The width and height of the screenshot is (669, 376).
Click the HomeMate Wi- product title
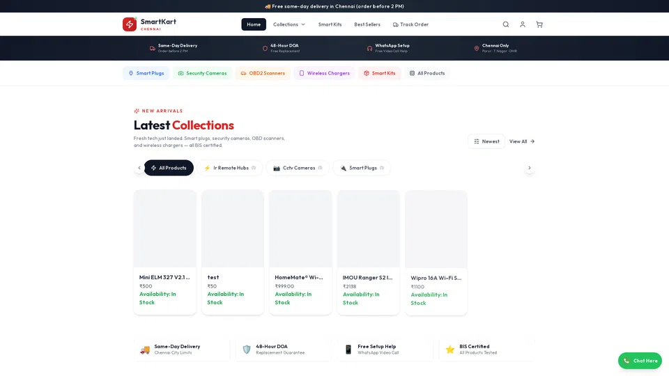(x=299, y=277)
